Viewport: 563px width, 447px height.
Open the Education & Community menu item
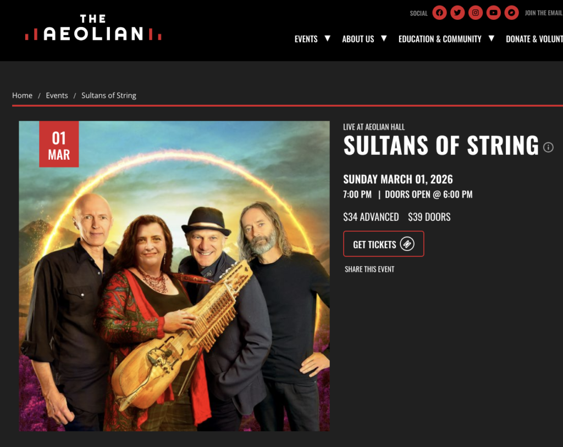440,39
